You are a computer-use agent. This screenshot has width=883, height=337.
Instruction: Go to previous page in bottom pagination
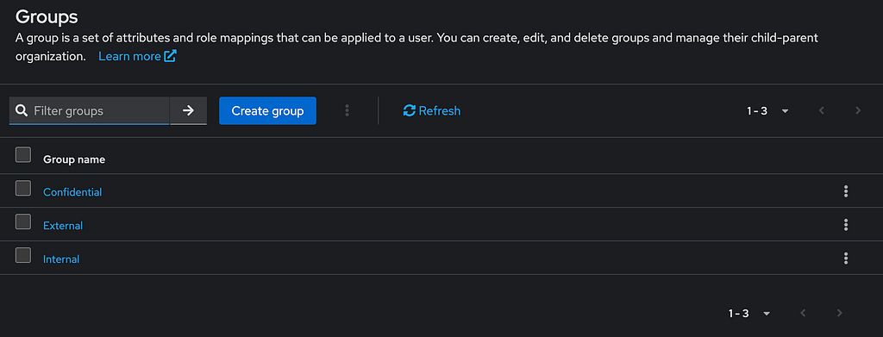pos(803,313)
